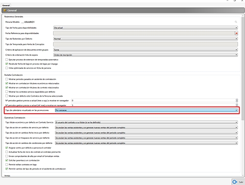Click the Parámetros Generales group label
This screenshot has width=245, height=185.
(x=14, y=17)
